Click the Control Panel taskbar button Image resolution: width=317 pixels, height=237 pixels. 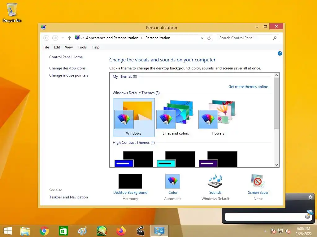click(159, 231)
